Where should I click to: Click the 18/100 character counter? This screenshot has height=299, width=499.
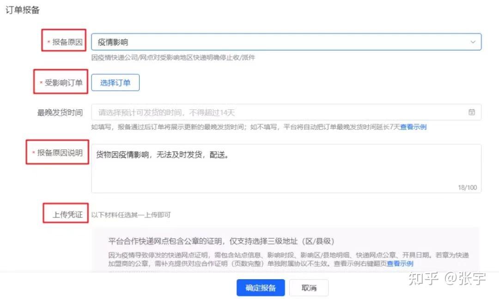coord(468,187)
